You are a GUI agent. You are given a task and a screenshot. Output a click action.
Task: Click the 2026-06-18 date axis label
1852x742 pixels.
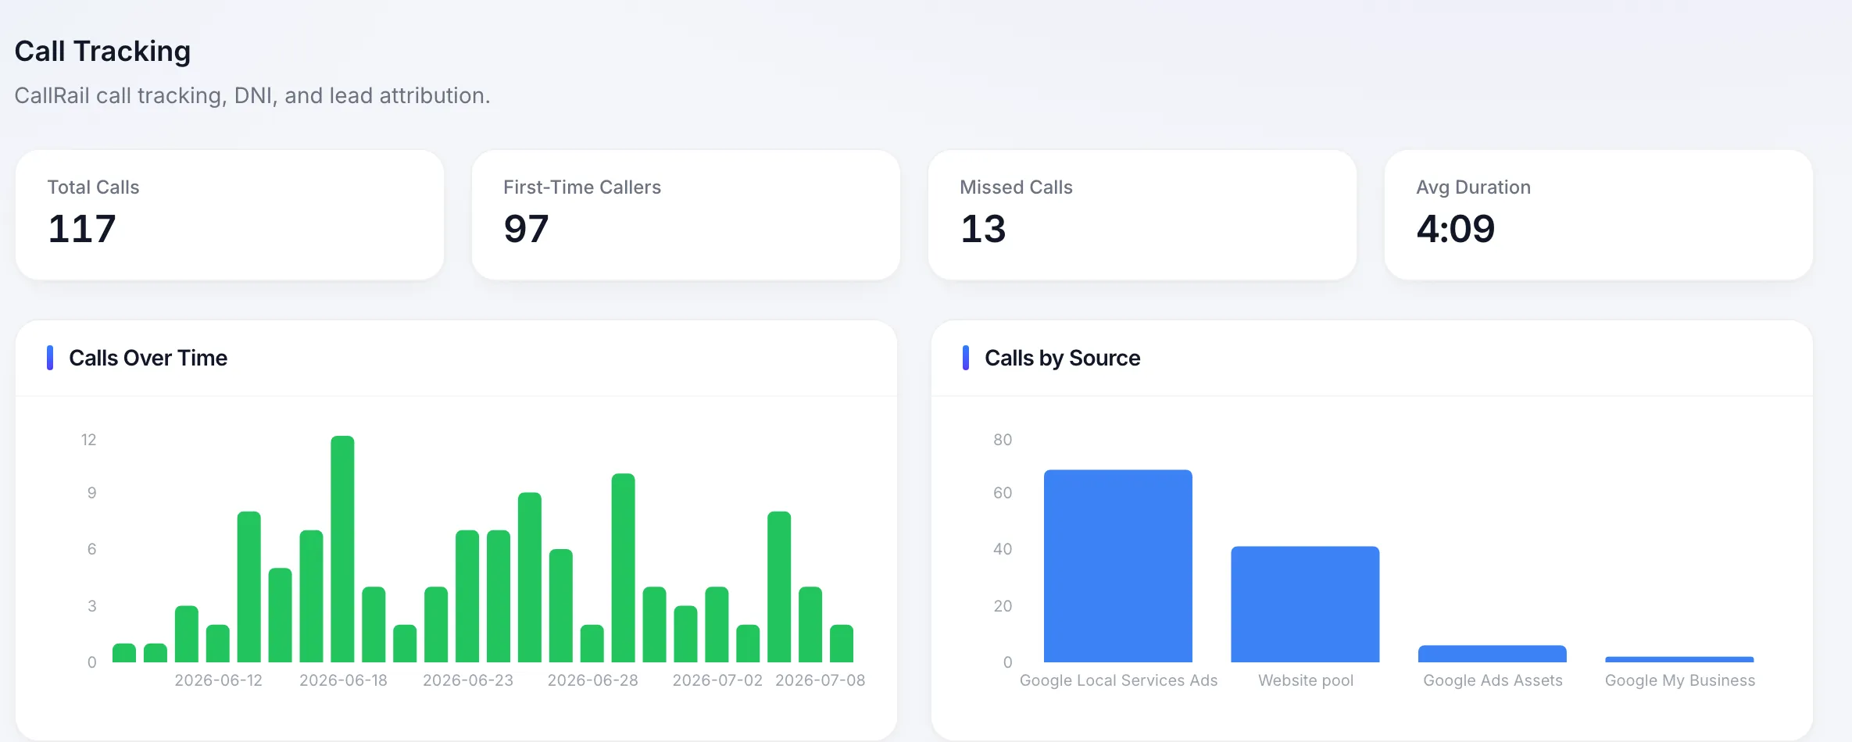point(343,680)
